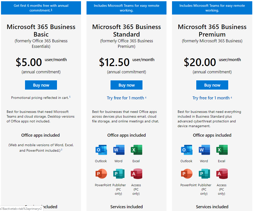Open footnote 3 after PowerPoint included text
Image resolution: width=253 pixels, height=211 pixels.
[x=62, y=150]
